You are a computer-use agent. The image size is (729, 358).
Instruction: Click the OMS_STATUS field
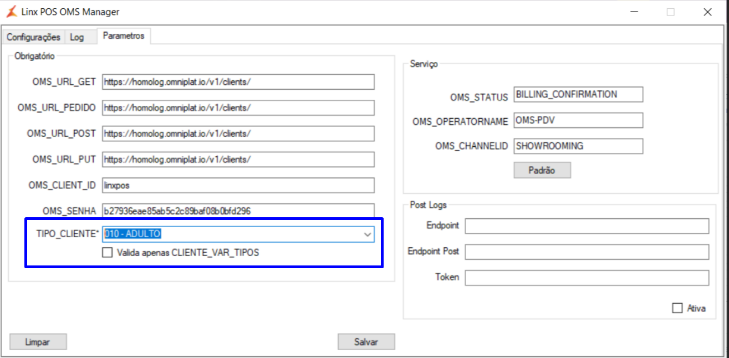coord(578,94)
